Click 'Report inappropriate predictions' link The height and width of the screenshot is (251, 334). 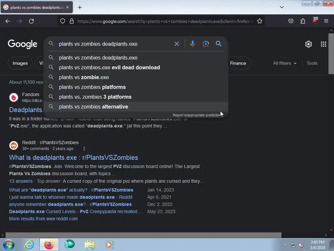coord(197,115)
